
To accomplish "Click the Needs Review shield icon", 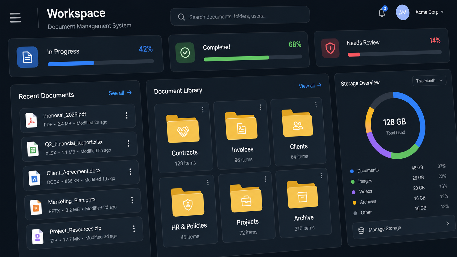I will [330, 48].
